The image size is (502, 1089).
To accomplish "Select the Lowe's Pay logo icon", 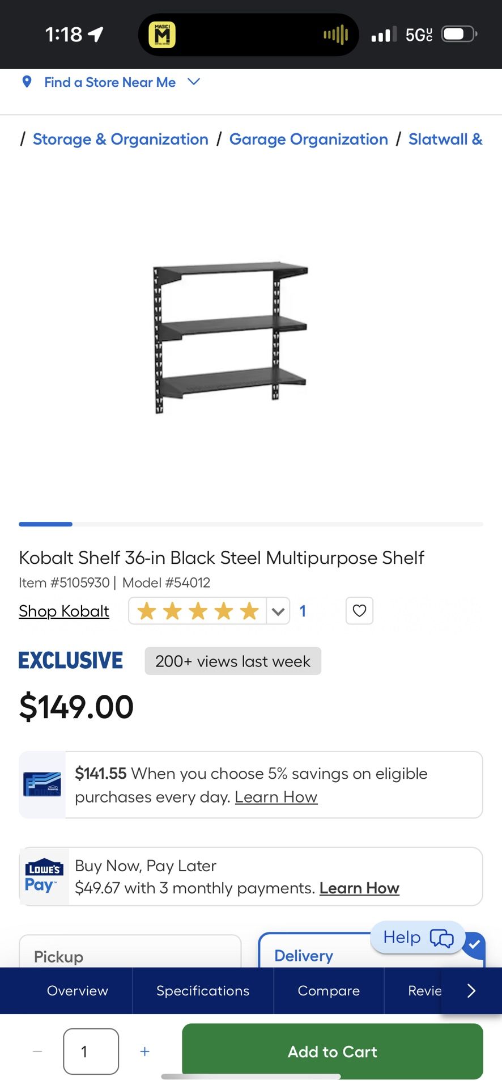I will (x=43, y=876).
